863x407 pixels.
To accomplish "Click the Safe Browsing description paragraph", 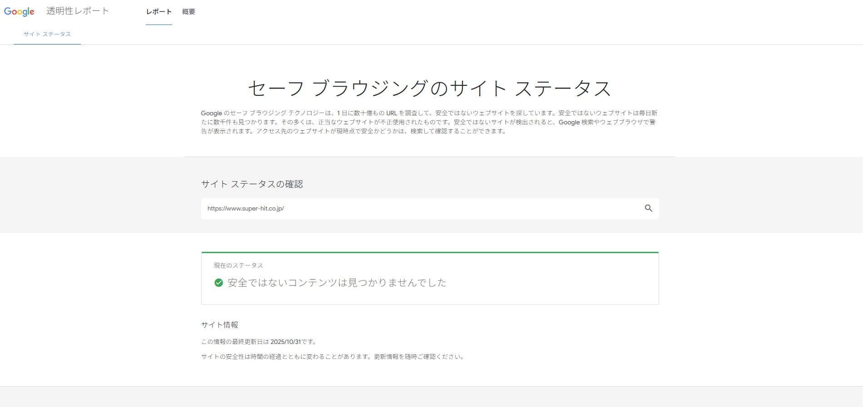I will 429,122.
